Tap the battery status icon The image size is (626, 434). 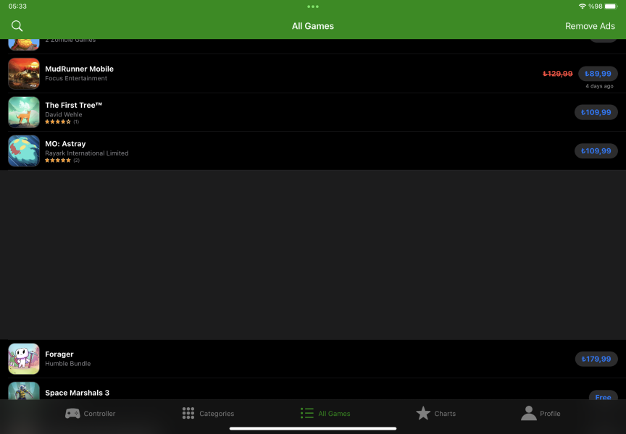(611, 7)
